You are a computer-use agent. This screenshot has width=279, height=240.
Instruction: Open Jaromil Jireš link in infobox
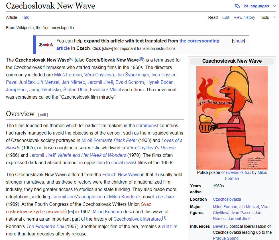click(239, 219)
